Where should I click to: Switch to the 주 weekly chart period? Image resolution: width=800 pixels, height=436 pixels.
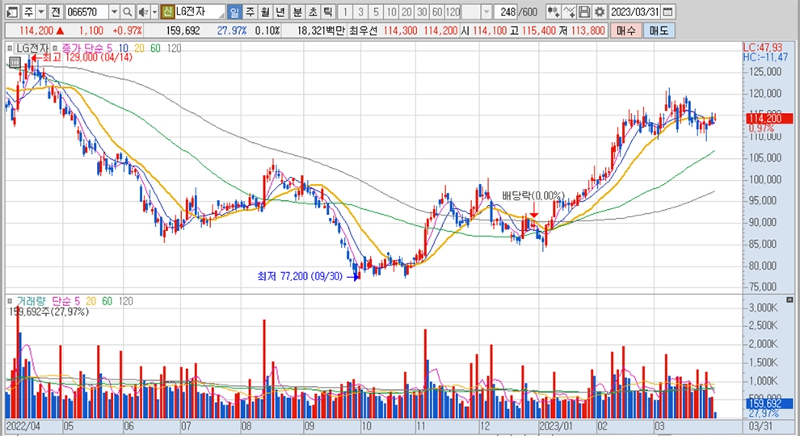(x=250, y=11)
